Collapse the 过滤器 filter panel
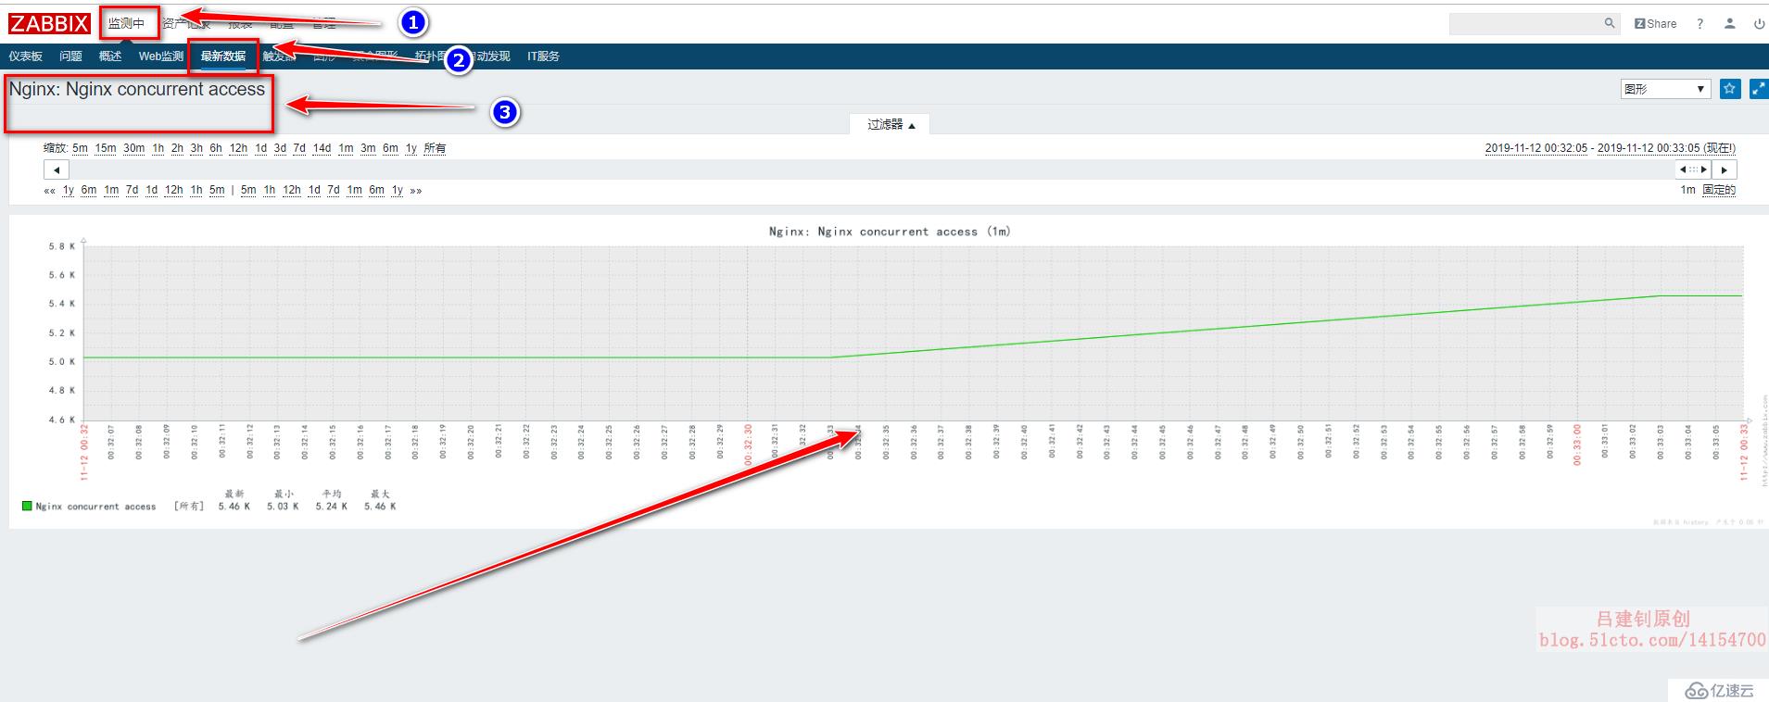This screenshot has width=1769, height=702. [x=891, y=124]
